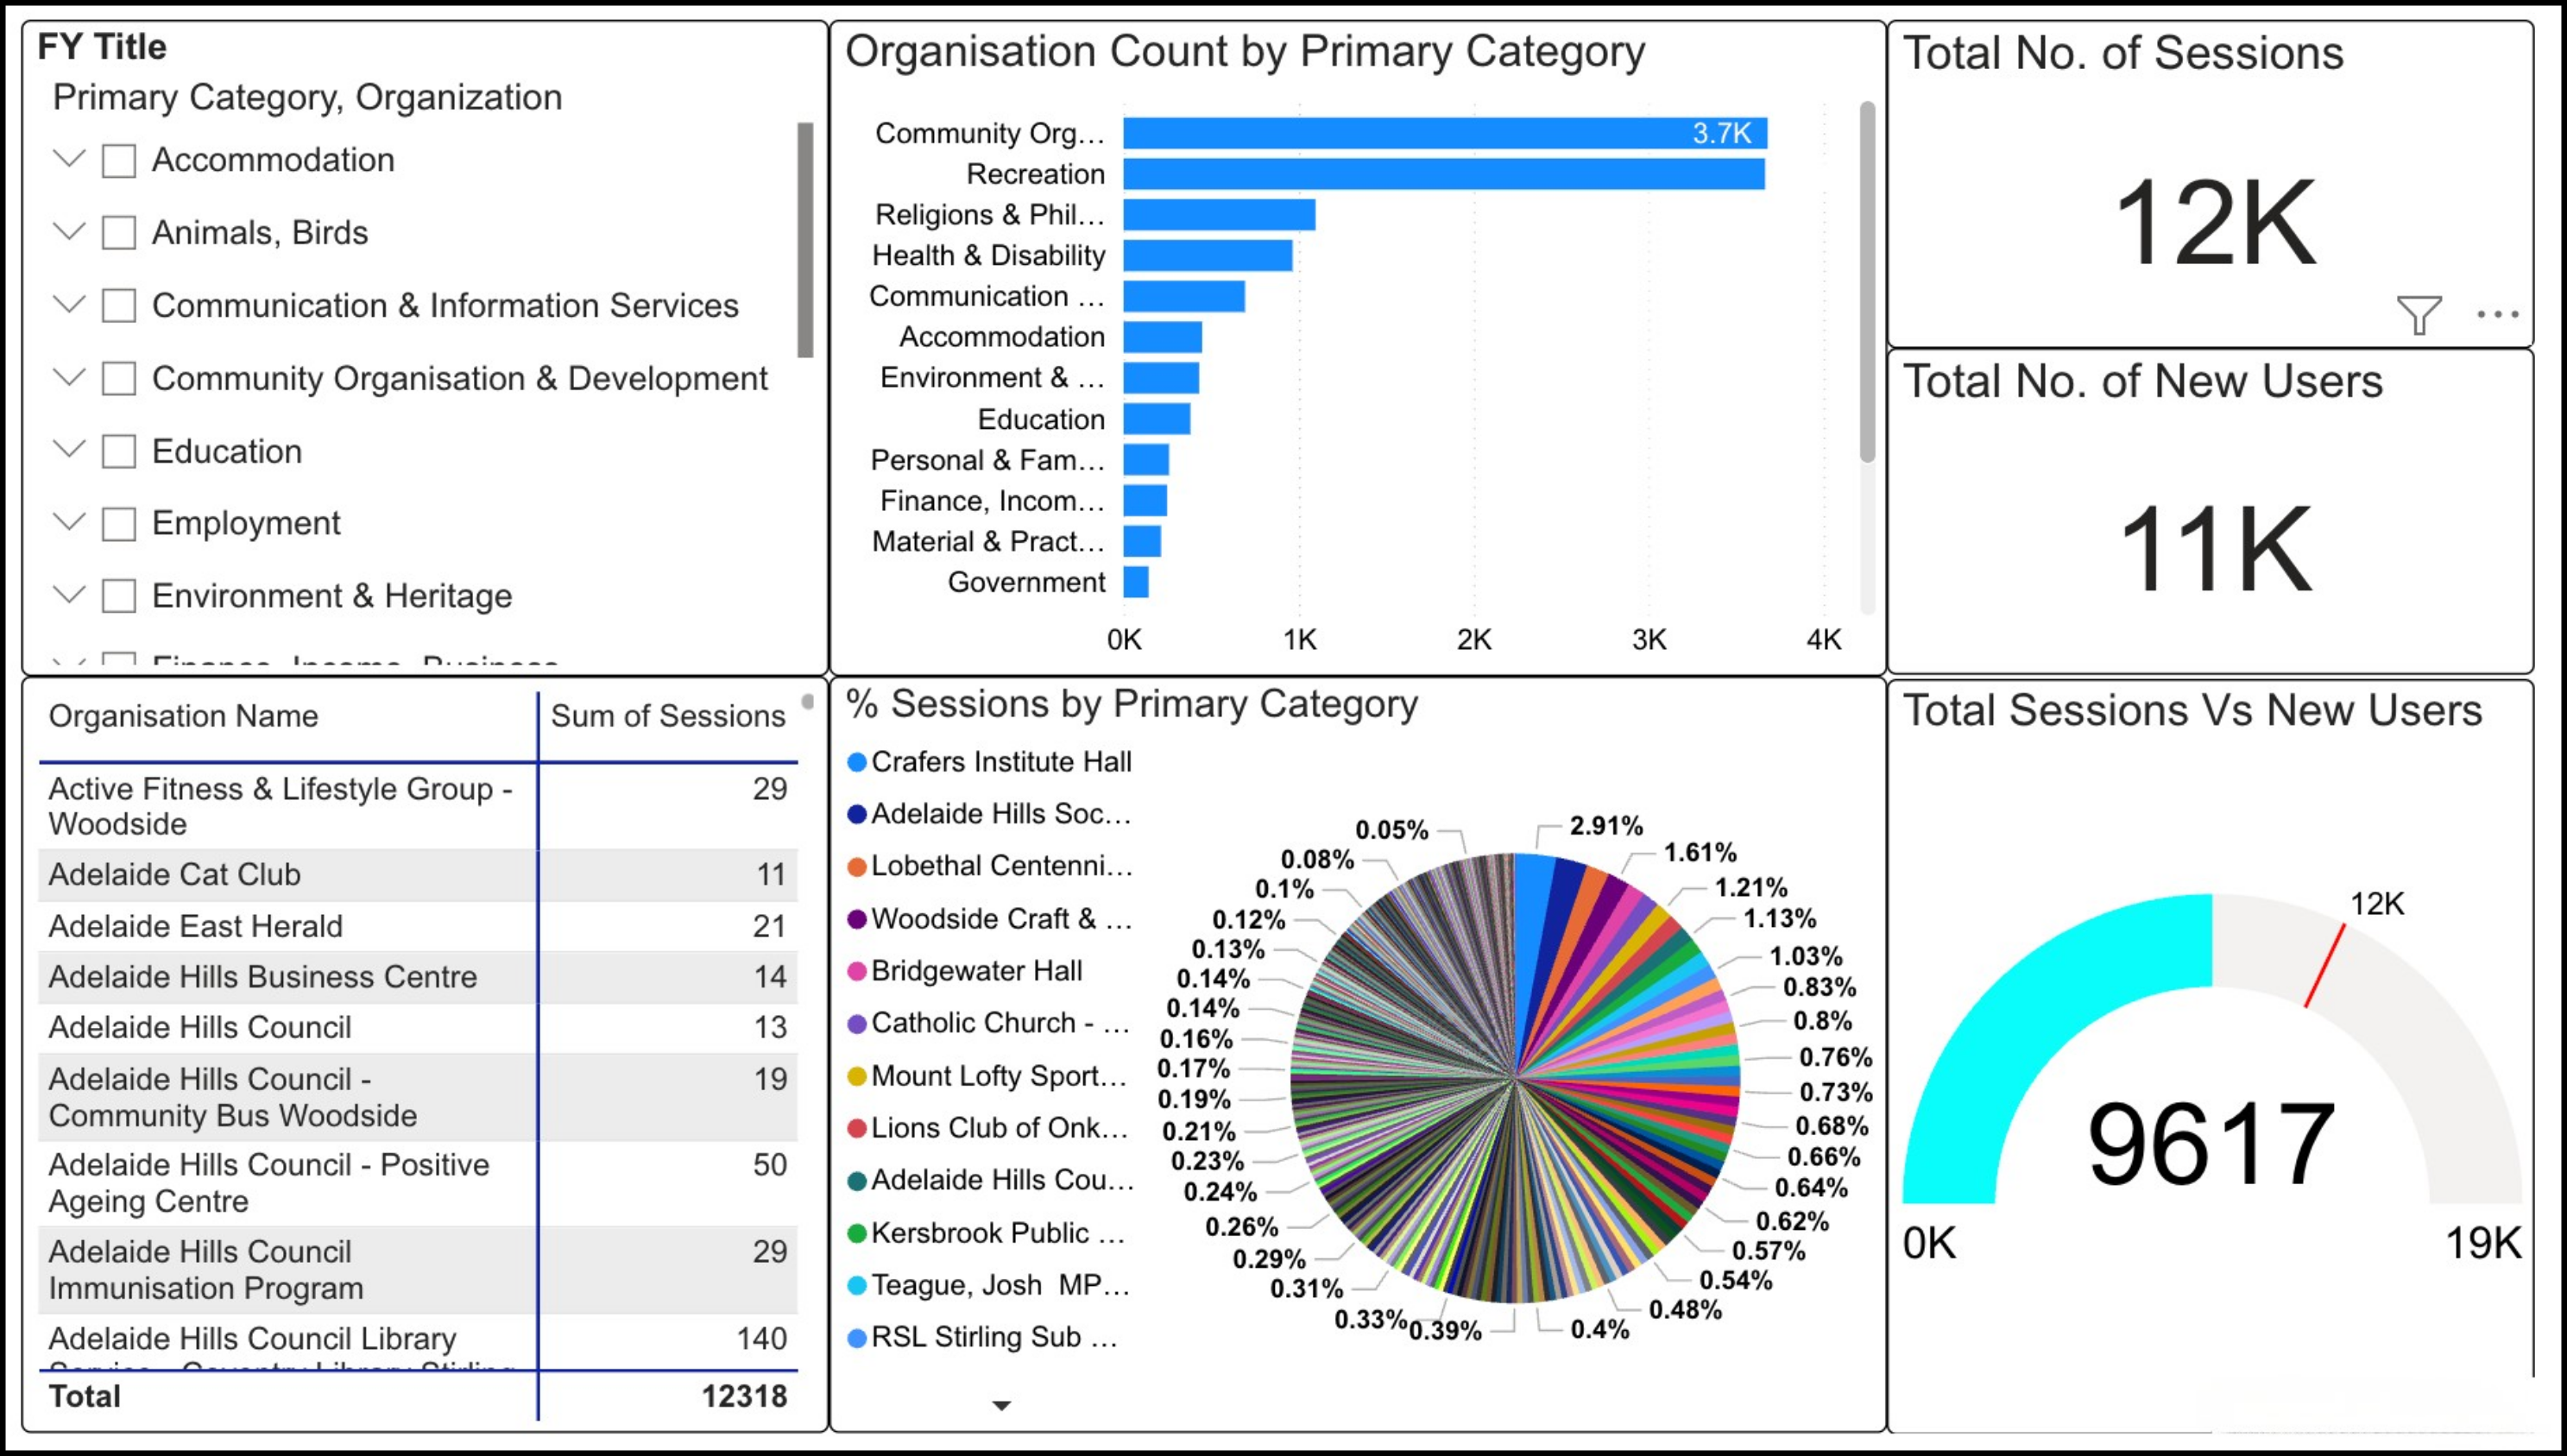The image size is (2567, 1456).
Task: Sort by Sum of Sessions header
Action: pos(667,716)
